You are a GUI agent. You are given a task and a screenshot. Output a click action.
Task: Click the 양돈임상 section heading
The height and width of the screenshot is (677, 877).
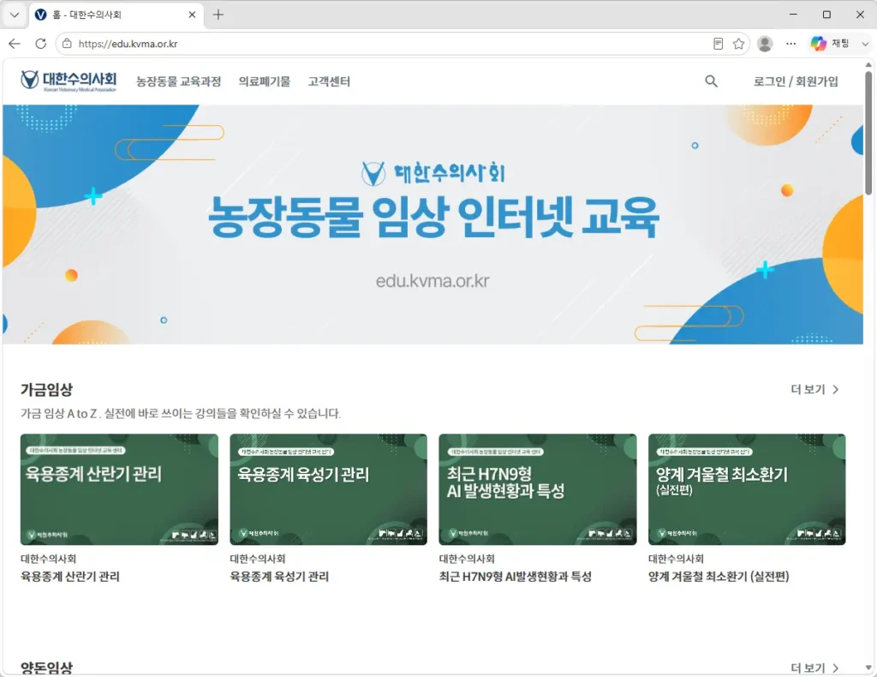[x=47, y=668]
